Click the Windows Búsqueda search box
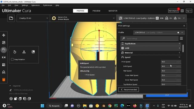 point(54,106)
